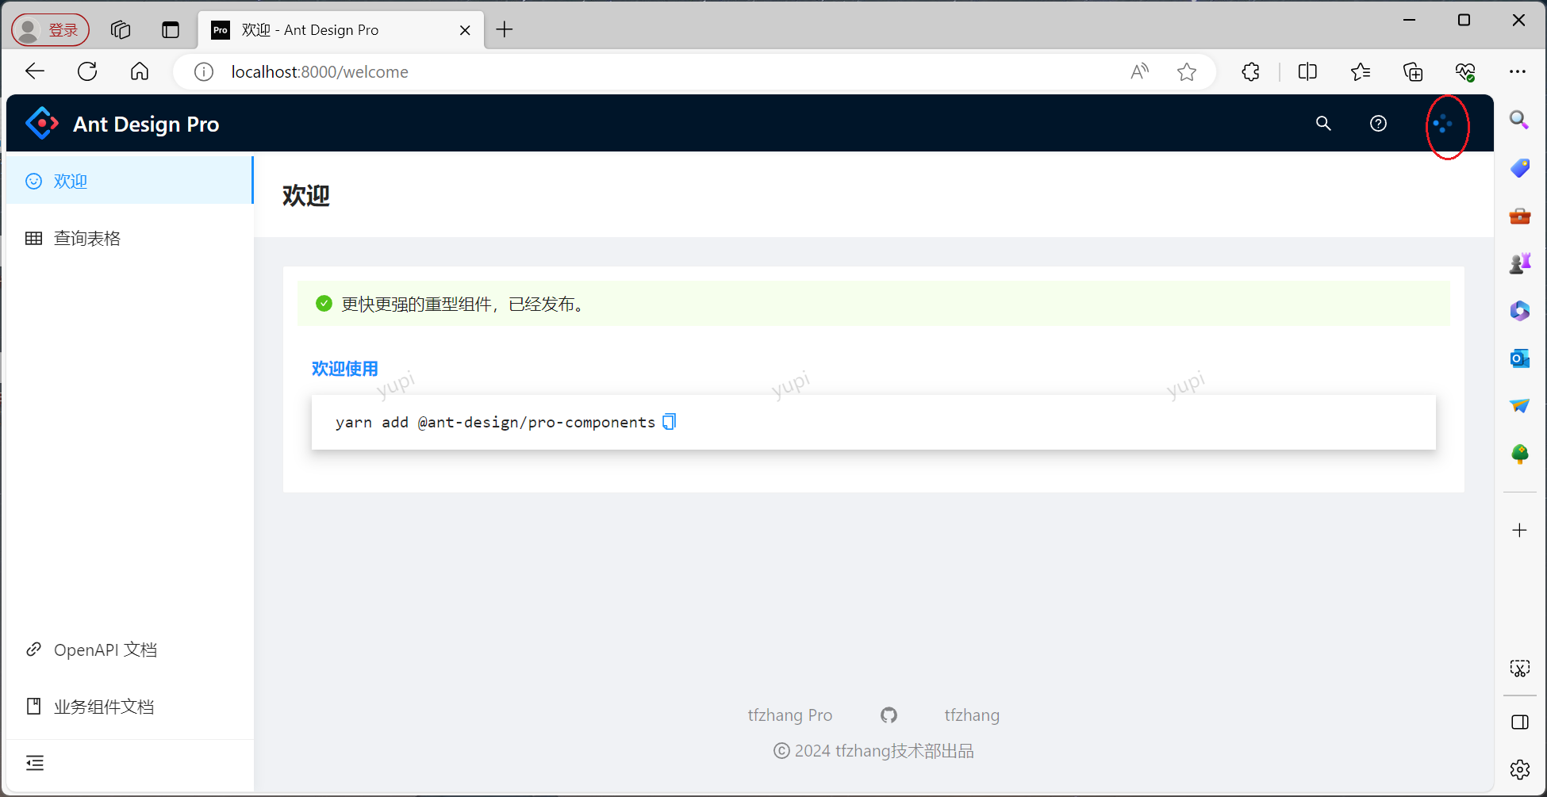Image resolution: width=1547 pixels, height=797 pixels.
Task: Open the OpenAPI 文档 link
Action: (x=106, y=649)
